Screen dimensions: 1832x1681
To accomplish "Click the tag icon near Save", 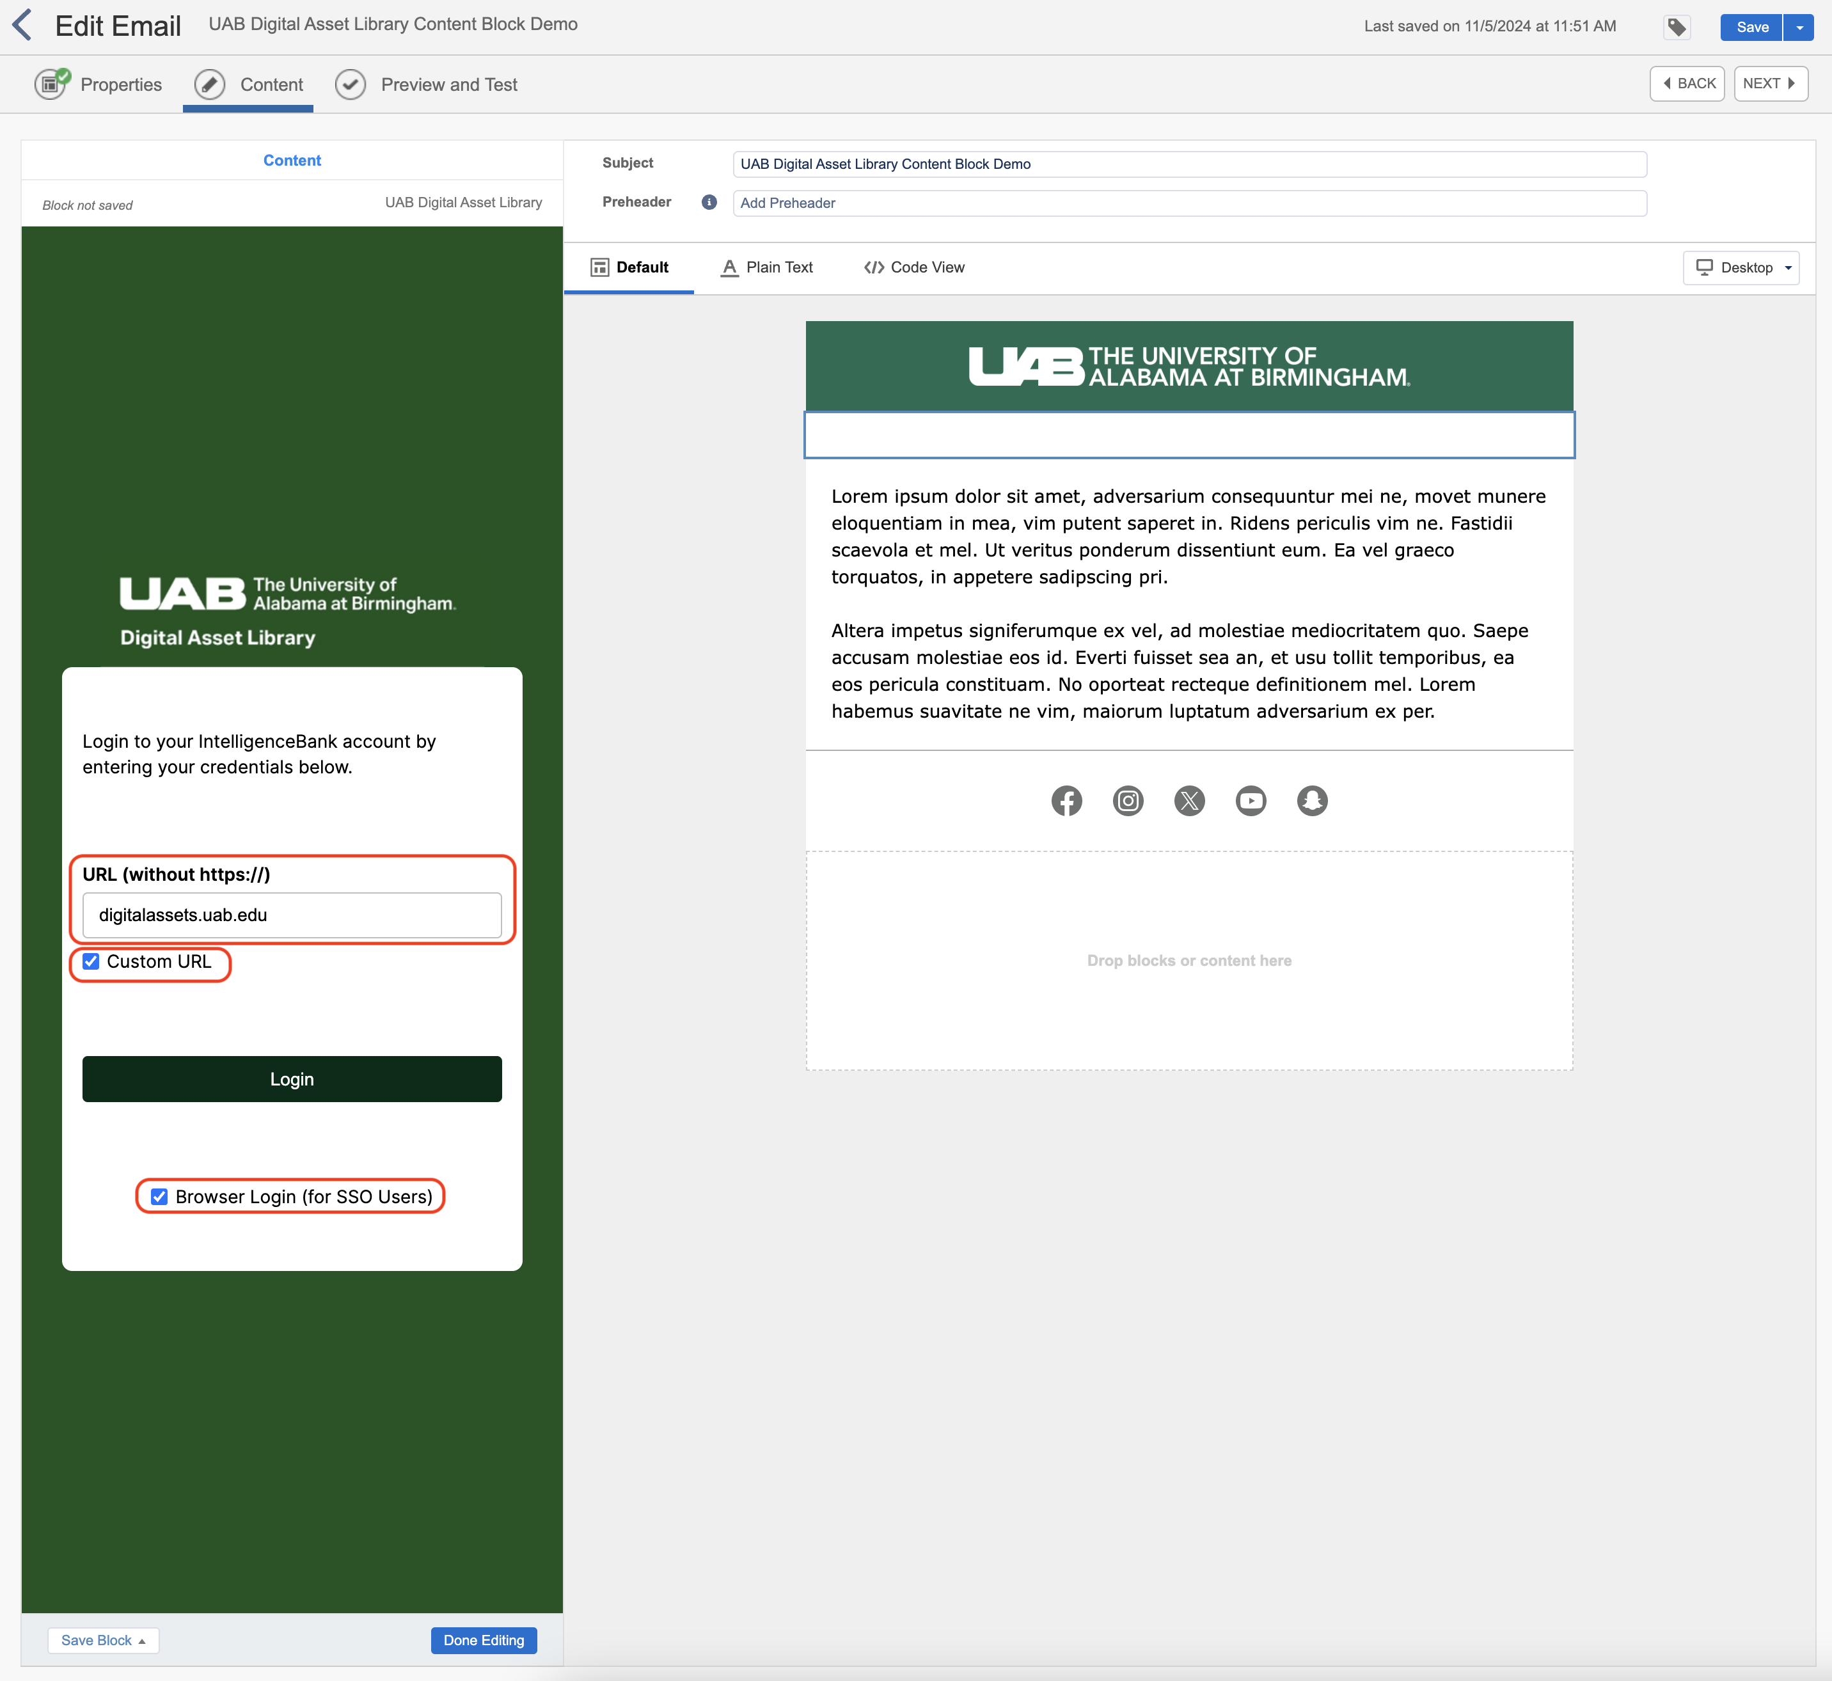I will 1677,28.
